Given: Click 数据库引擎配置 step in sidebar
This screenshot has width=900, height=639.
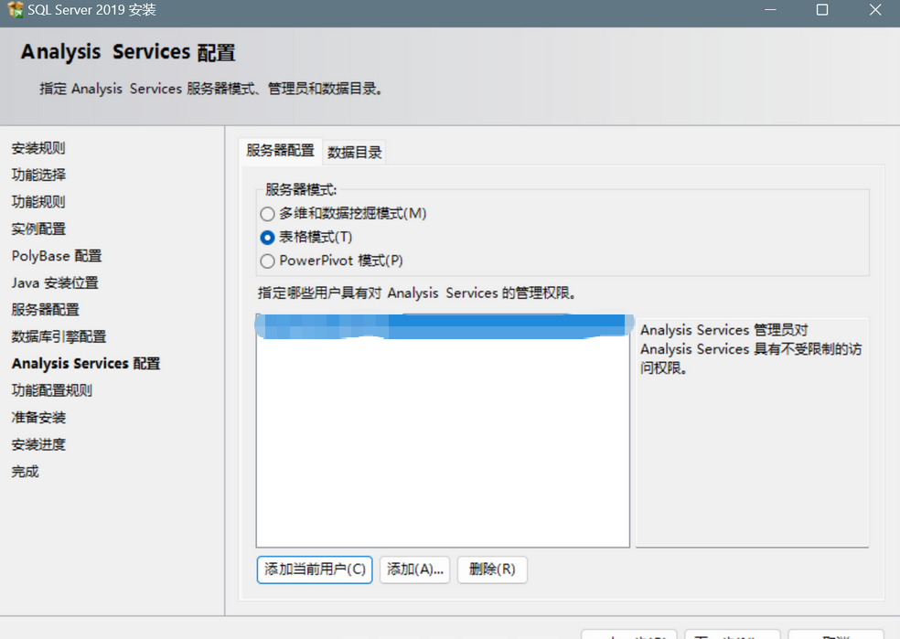Looking at the screenshot, I should 59,336.
